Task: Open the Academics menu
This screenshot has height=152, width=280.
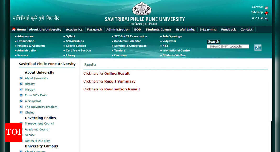Action: pos(74,30)
